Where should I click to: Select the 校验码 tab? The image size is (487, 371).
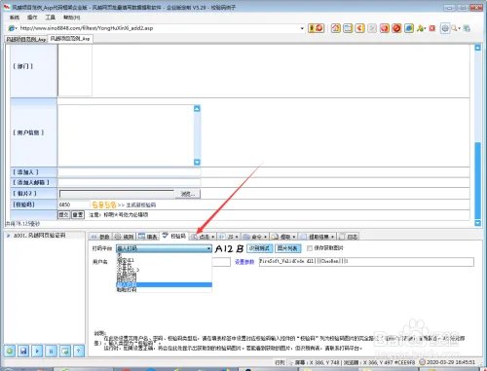[174, 236]
